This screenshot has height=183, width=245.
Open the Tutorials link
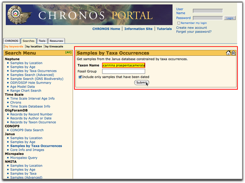point(164,29)
